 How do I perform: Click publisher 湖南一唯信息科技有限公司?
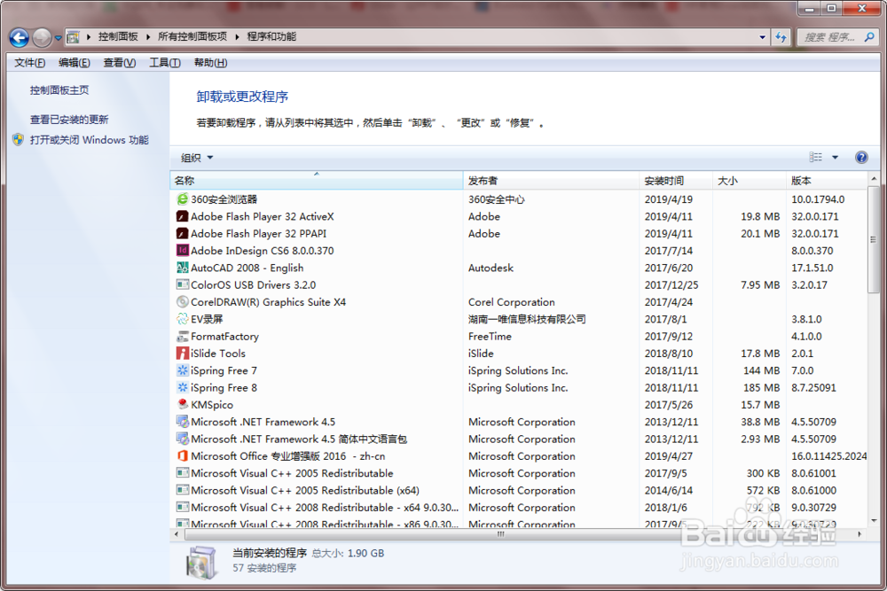[527, 319]
